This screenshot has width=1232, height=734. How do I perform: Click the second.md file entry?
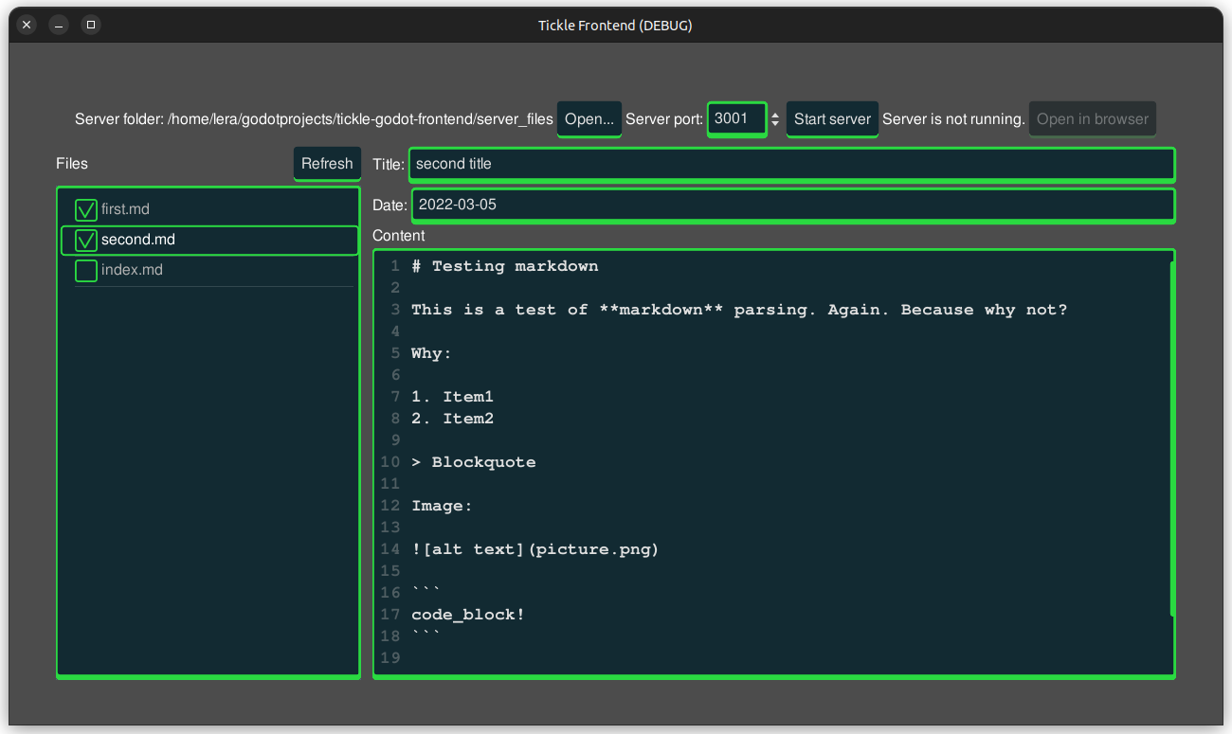click(x=138, y=241)
